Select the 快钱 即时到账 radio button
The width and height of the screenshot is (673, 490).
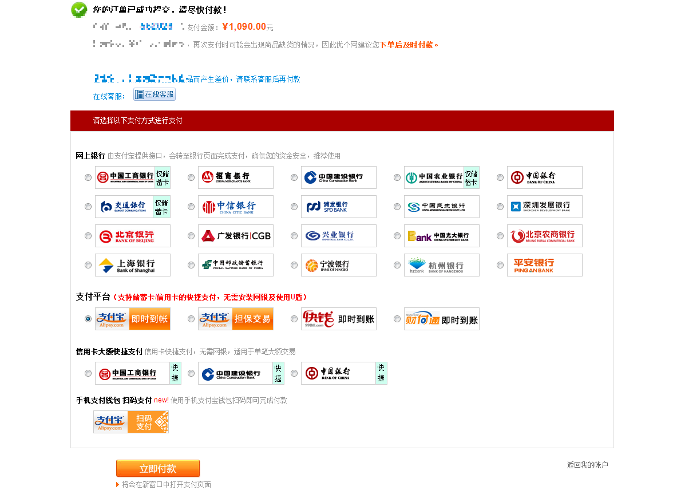tap(294, 319)
